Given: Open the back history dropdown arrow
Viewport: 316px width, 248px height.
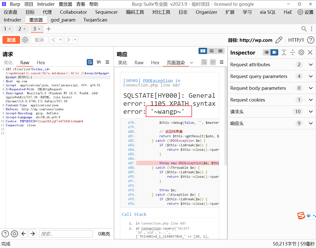Looking at the screenshot, I should tap(60, 40).
